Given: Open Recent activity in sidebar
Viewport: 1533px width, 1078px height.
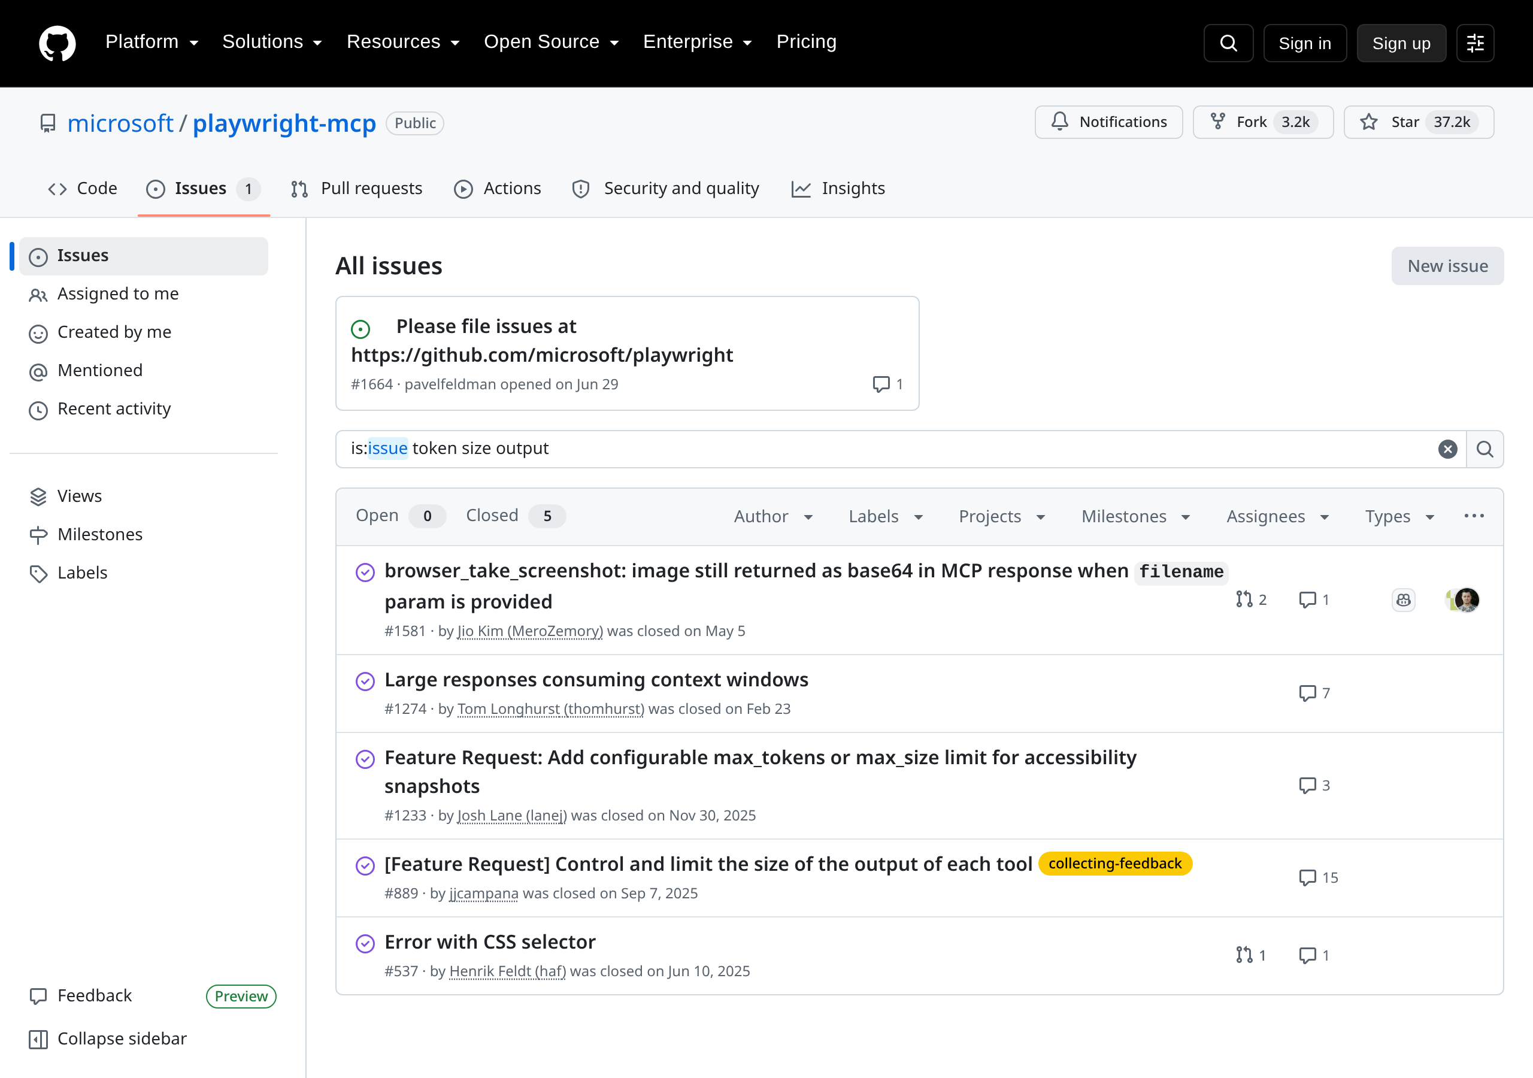Looking at the screenshot, I should (x=144, y=410).
